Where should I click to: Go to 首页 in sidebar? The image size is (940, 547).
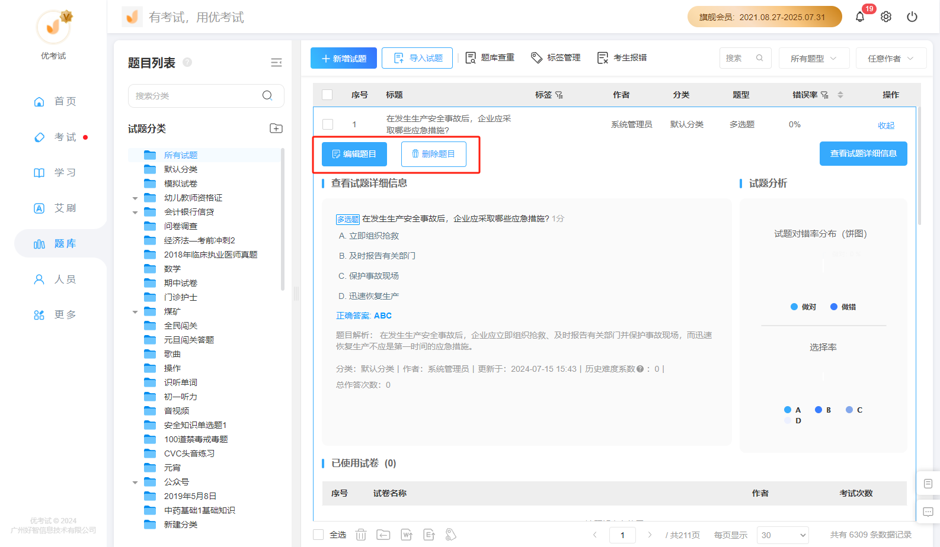click(x=55, y=101)
